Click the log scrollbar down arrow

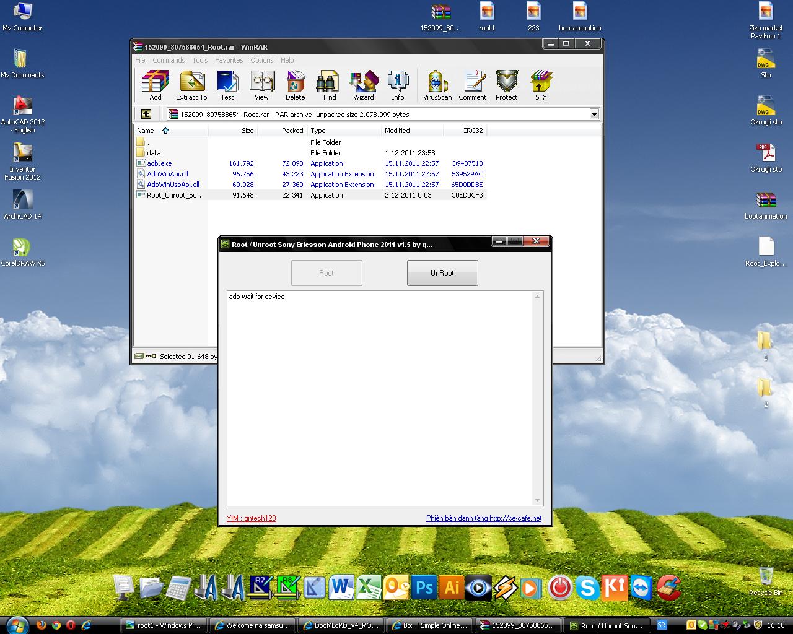pos(537,500)
